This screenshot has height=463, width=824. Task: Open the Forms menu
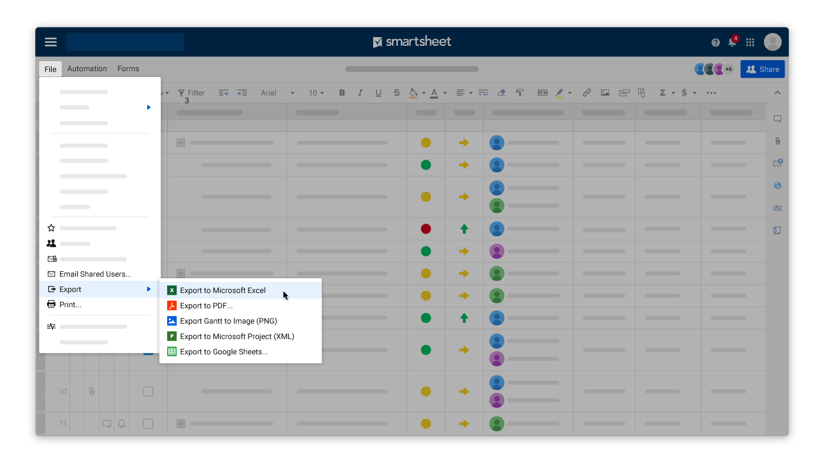click(x=128, y=69)
